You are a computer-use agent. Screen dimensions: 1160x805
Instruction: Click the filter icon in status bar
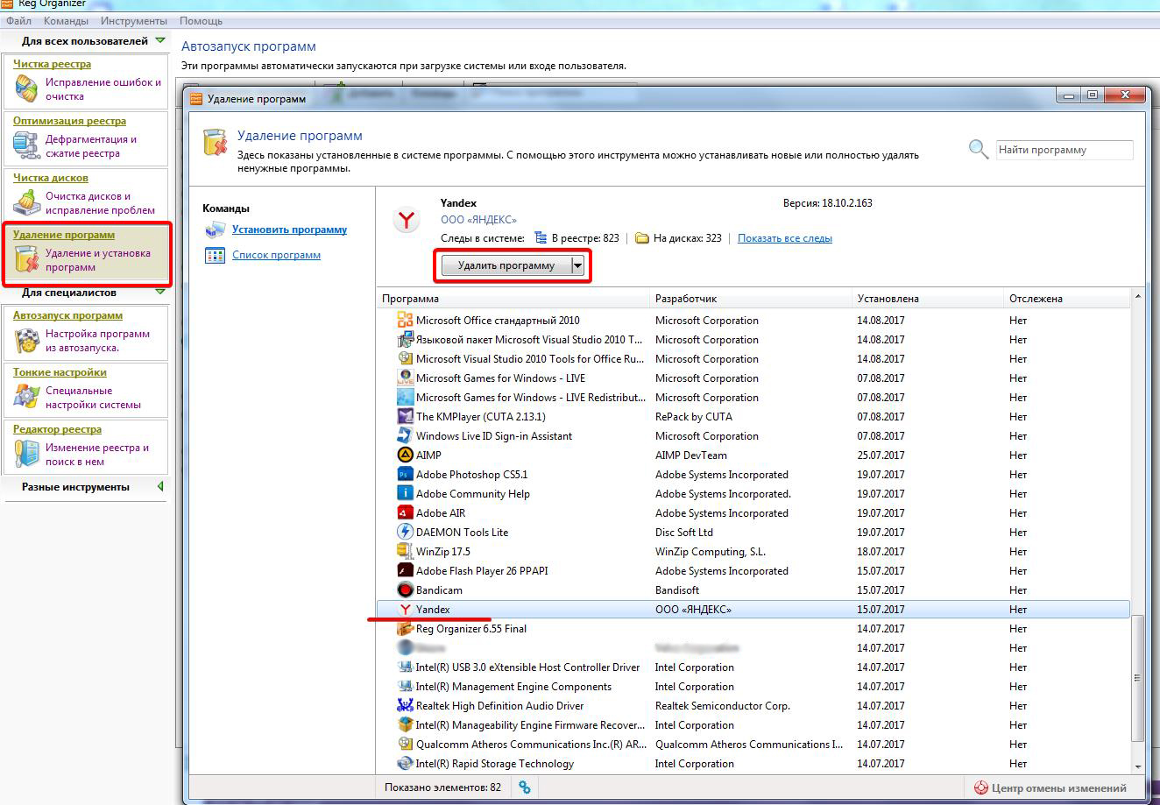525,787
